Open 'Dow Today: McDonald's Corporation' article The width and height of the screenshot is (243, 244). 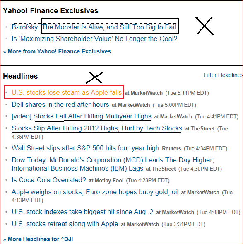pyautogui.click(x=113, y=164)
